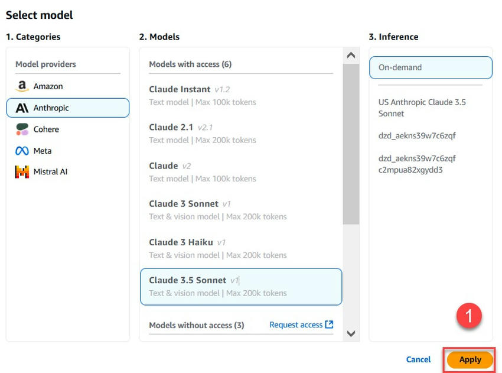The height and width of the screenshot is (373, 502).
Task: Click the scroll-down arrow in the Models list
Action: point(351,334)
